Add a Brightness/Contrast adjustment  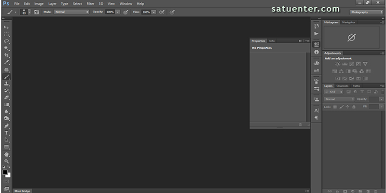338,64
